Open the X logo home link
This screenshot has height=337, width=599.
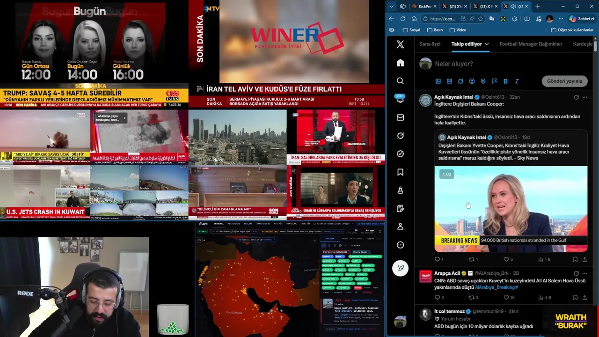pyautogui.click(x=400, y=44)
